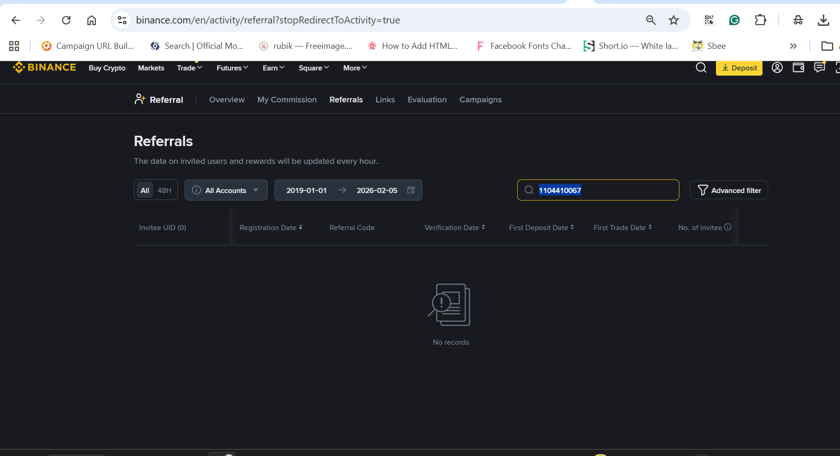The image size is (840, 456).
Task: Expand the More menu
Action: pos(355,68)
